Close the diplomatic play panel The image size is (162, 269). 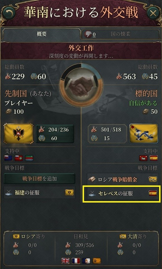tap(153, 13)
